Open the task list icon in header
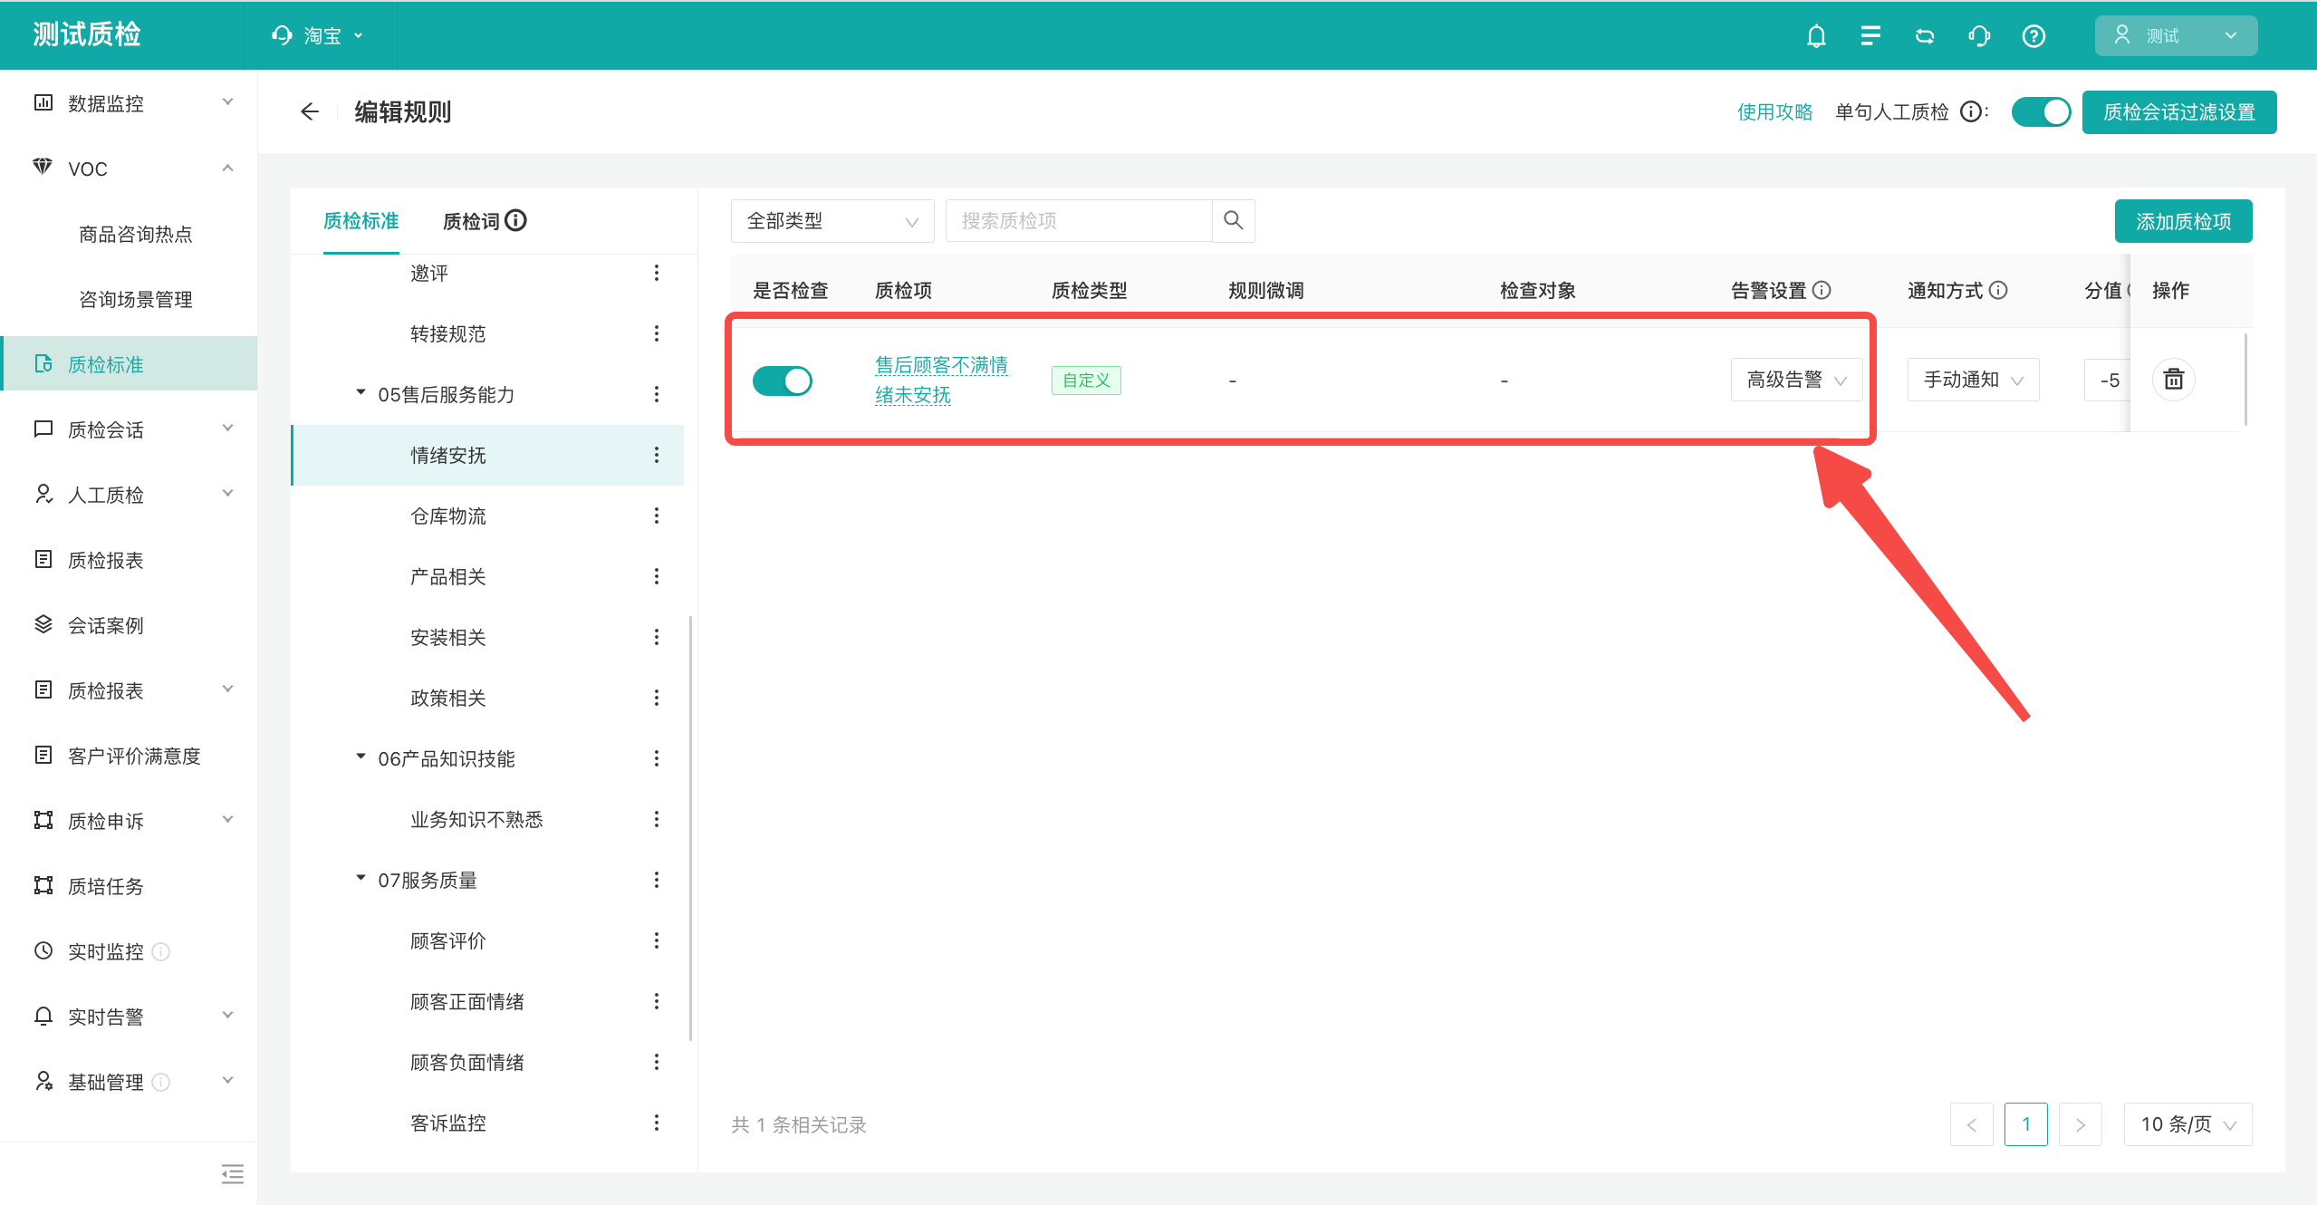The height and width of the screenshot is (1205, 2317). (x=1870, y=36)
